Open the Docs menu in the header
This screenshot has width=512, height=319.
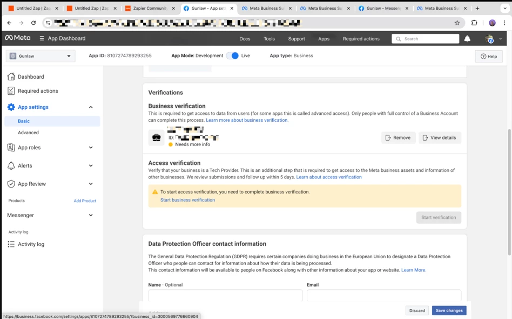pos(245,39)
